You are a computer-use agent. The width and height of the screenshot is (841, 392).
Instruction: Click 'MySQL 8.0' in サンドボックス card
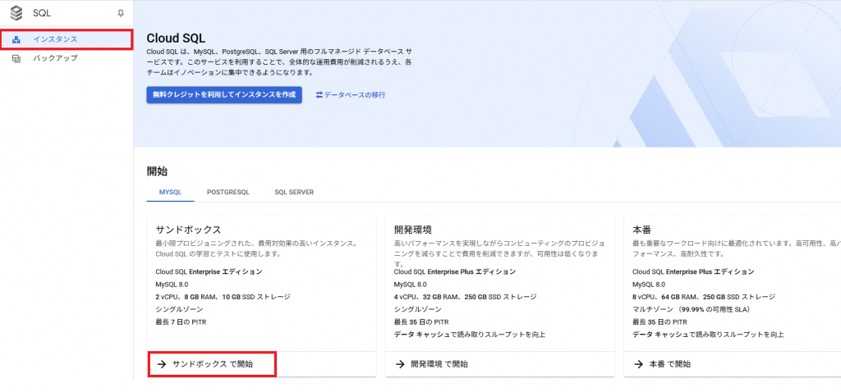pyautogui.click(x=172, y=285)
